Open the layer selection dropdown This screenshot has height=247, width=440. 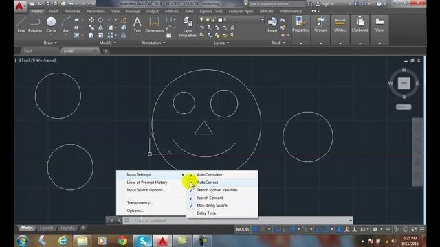263,20
